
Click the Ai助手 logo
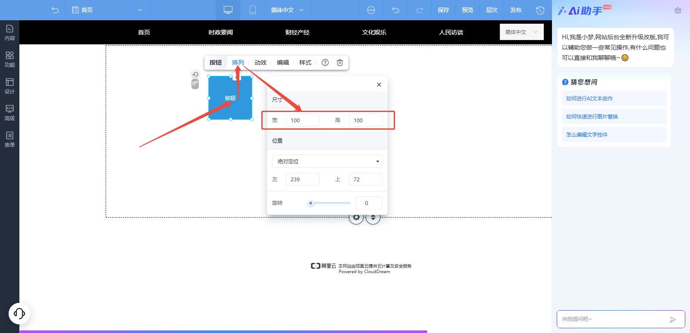coord(584,10)
